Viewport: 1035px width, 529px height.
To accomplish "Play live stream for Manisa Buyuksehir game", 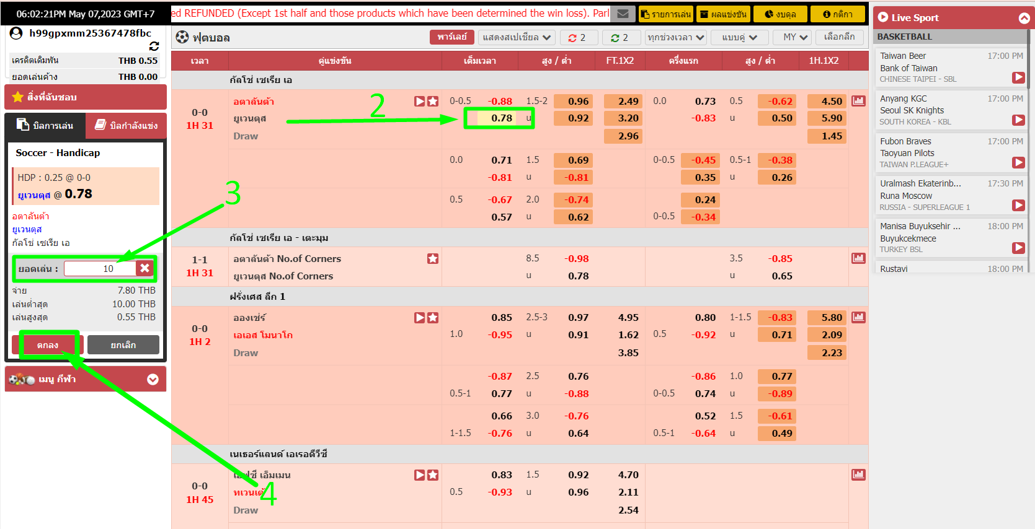I will [1018, 248].
